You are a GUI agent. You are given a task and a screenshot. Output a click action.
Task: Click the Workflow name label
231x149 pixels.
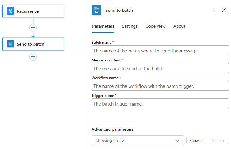[x=105, y=78]
